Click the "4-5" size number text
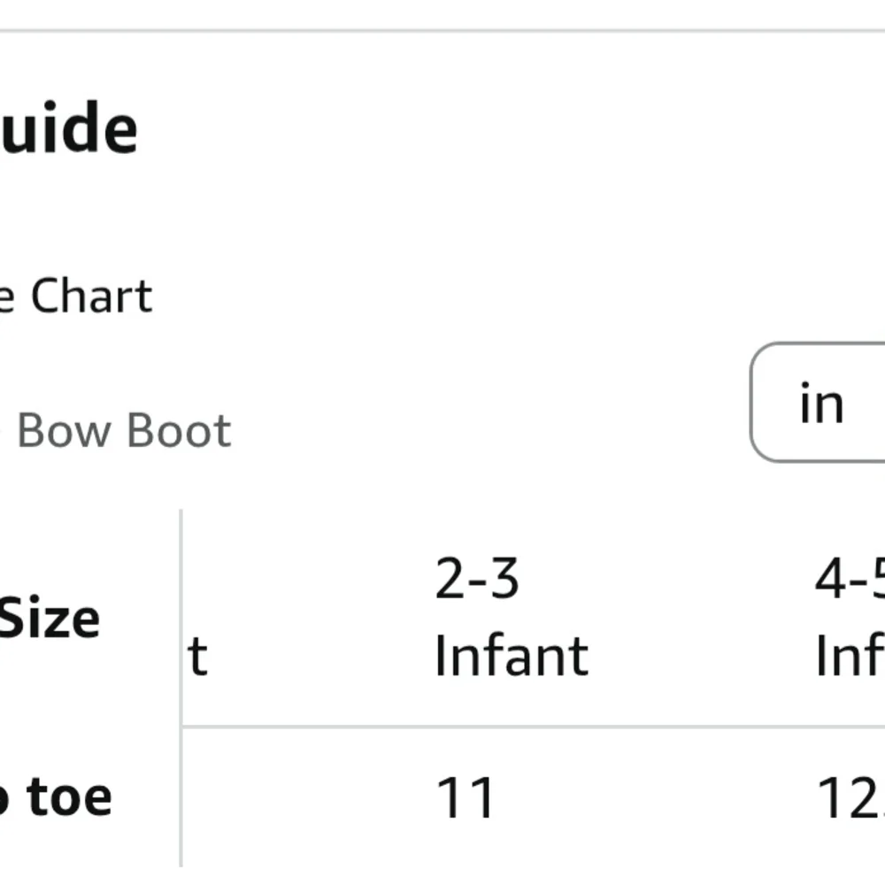The width and height of the screenshot is (885, 885). pyautogui.click(x=850, y=578)
